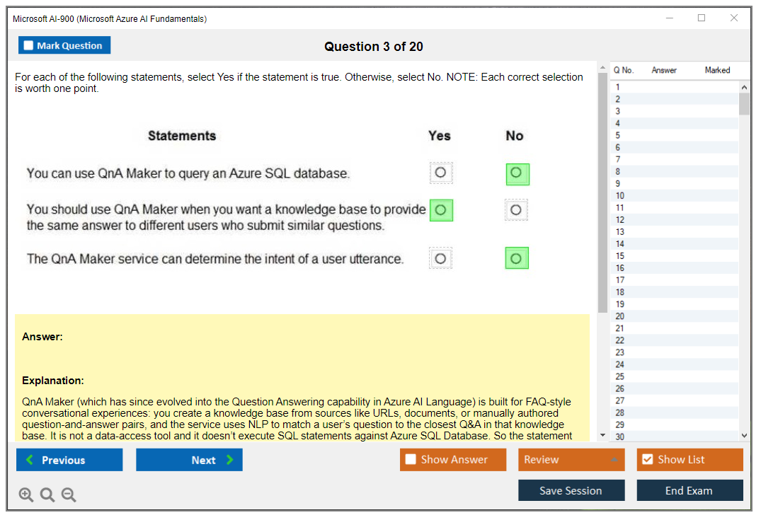The image size is (761, 520).
Task: Click the green arrow on Previous button
Action: pos(30,460)
